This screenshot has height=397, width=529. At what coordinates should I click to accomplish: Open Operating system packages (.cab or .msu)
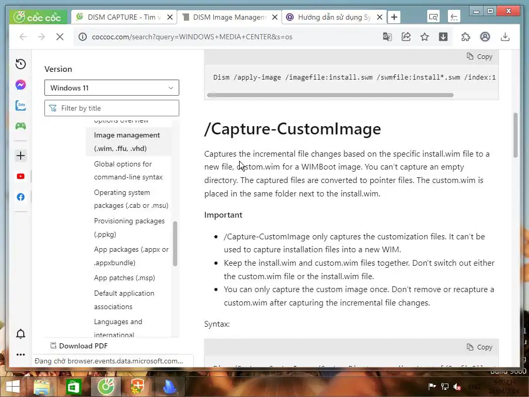(131, 199)
